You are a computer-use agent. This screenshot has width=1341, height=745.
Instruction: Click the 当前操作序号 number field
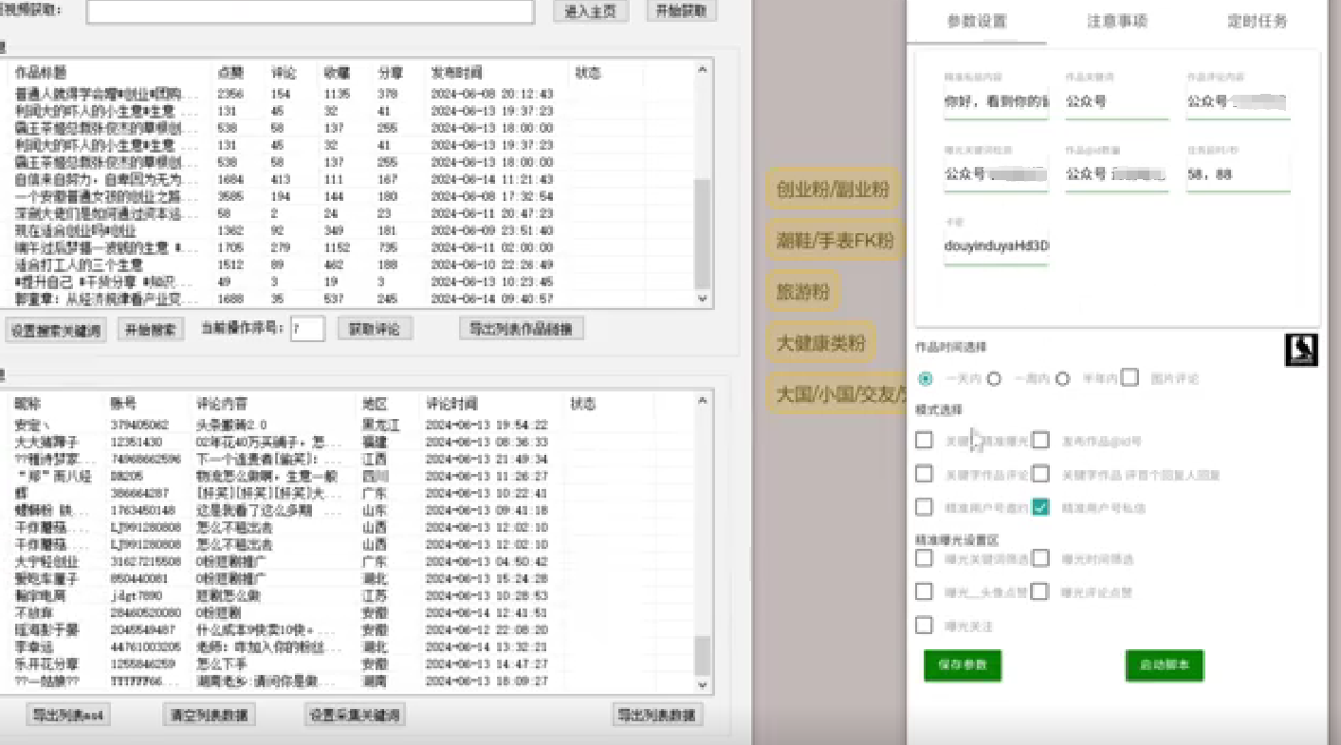coord(307,329)
